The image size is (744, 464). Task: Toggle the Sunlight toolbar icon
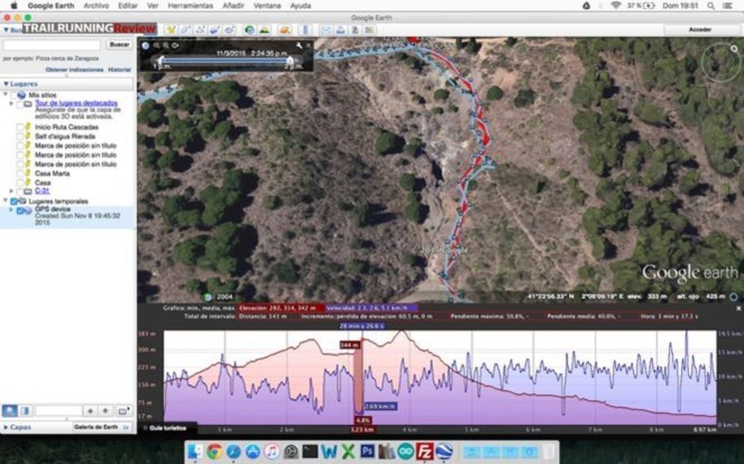point(264,30)
